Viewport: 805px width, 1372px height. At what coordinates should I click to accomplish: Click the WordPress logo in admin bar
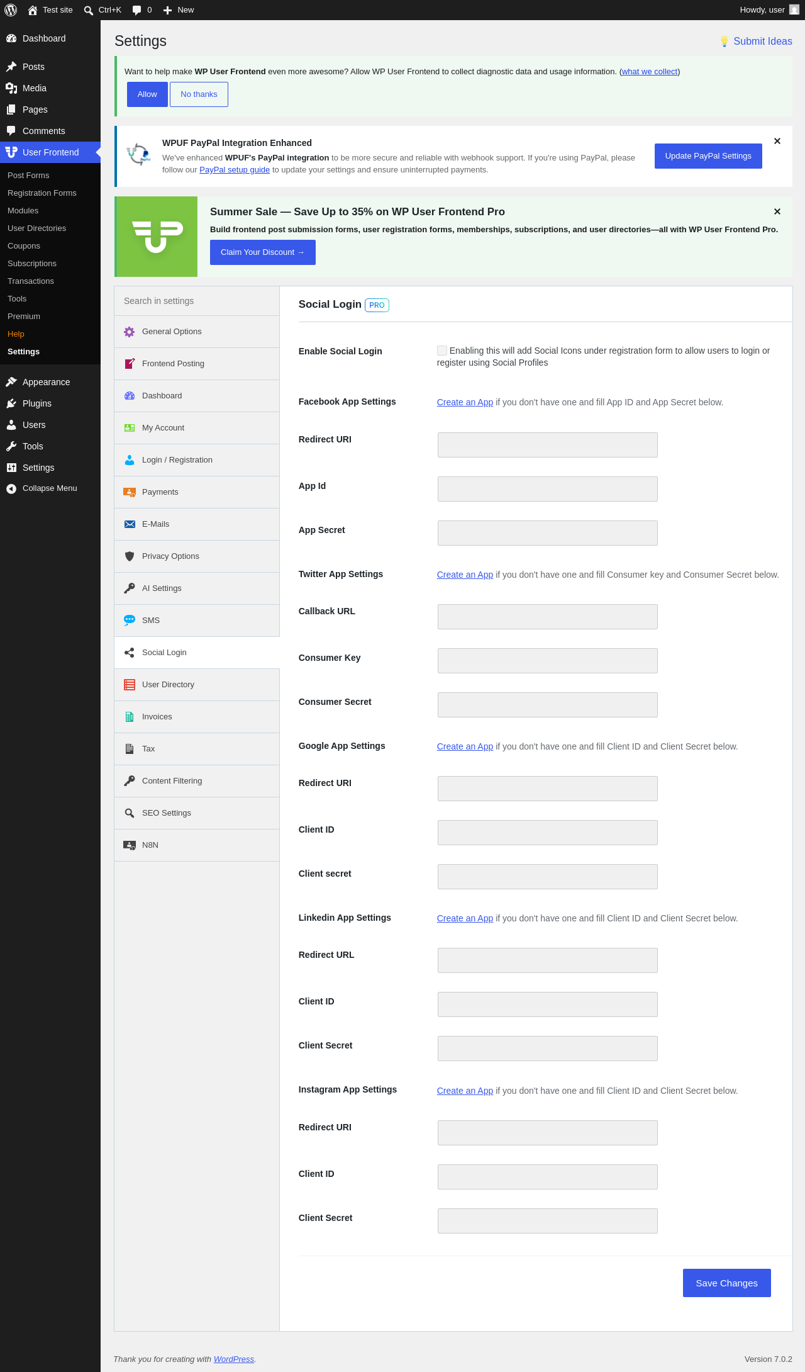[x=11, y=10]
